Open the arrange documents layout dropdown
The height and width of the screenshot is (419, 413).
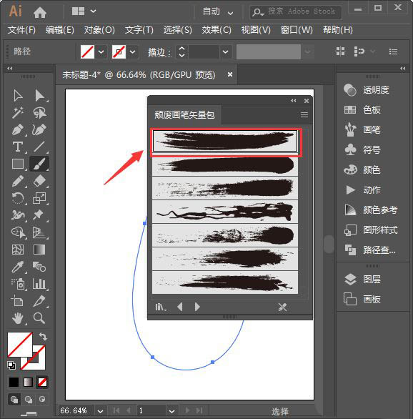pyautogui.click(x=93, y=11)
